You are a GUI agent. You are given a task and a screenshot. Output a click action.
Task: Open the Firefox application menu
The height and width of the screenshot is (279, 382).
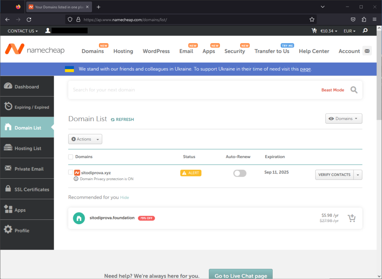coord(375,19)
